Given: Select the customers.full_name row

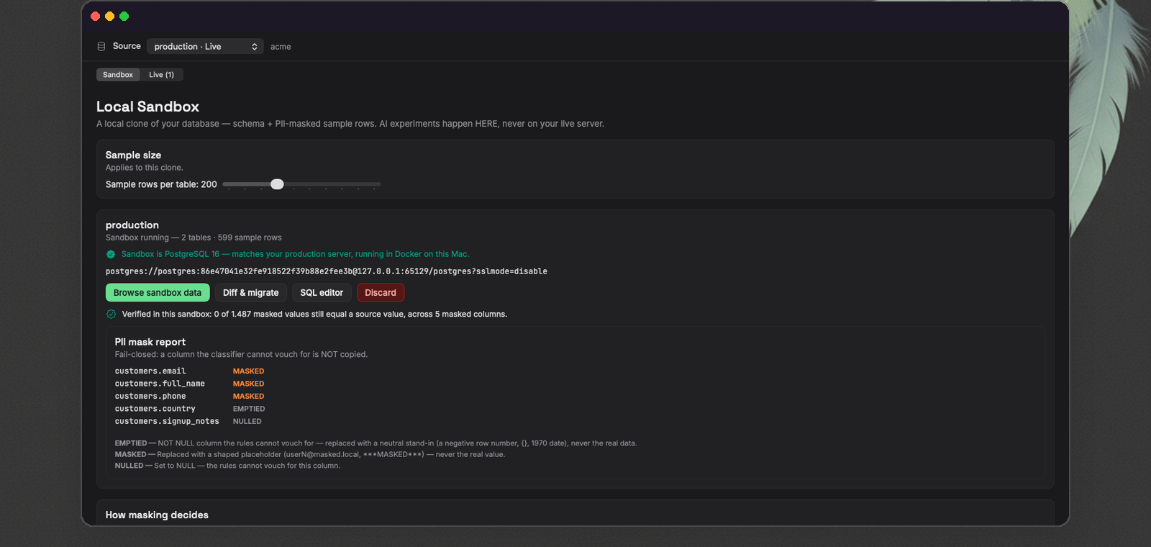Looking at the screenshot, I should [x=189, y=384].
